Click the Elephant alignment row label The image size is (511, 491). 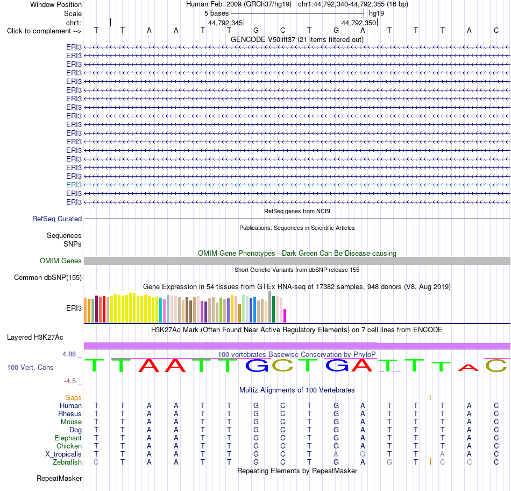(x=68, y=438)
